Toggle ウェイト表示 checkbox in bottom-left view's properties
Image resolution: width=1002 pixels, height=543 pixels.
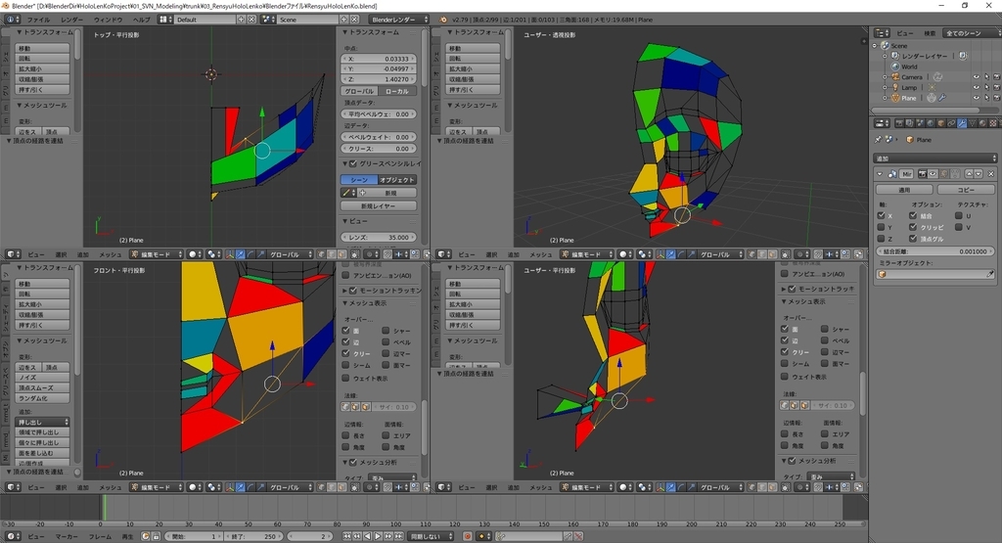pos(345,379)
